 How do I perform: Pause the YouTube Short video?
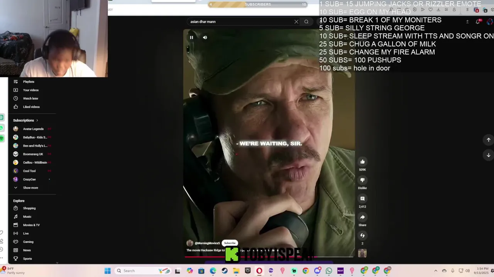point(191,37)
